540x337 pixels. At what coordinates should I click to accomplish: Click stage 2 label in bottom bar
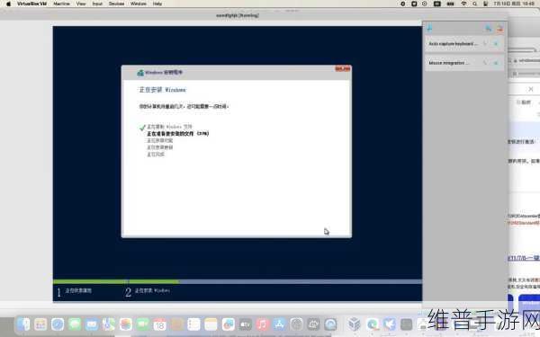click(152, 290)
